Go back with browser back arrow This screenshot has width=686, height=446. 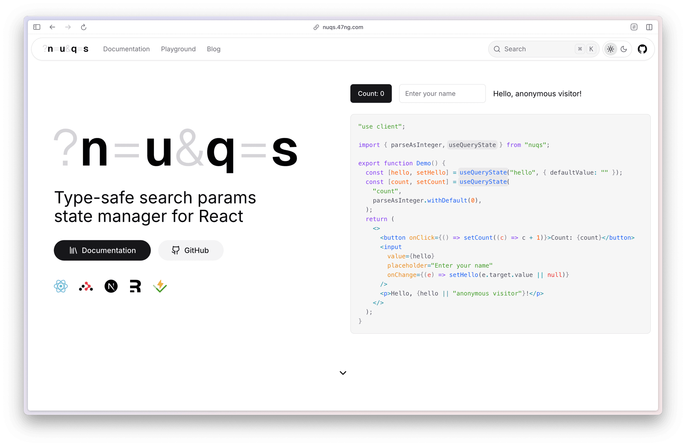coord(52,27)
